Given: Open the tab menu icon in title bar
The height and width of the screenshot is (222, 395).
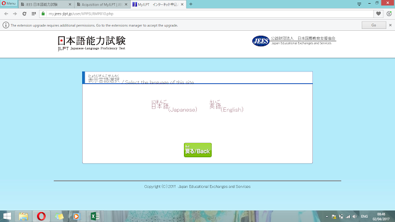Looking at the screenshot, I should (x=359, y=4).
